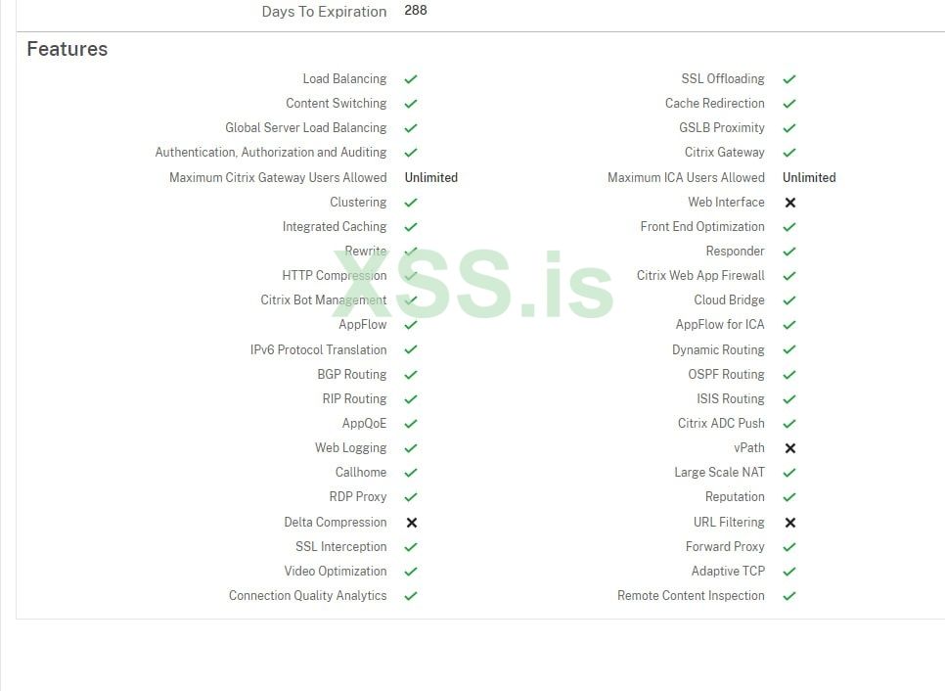This screenshot has width=945, height=691.
Task: Click the Features section heading
Action: [x=67, y=49]
